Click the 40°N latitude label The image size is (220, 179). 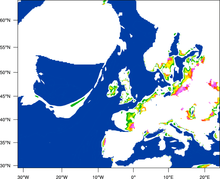pos(5,120)
